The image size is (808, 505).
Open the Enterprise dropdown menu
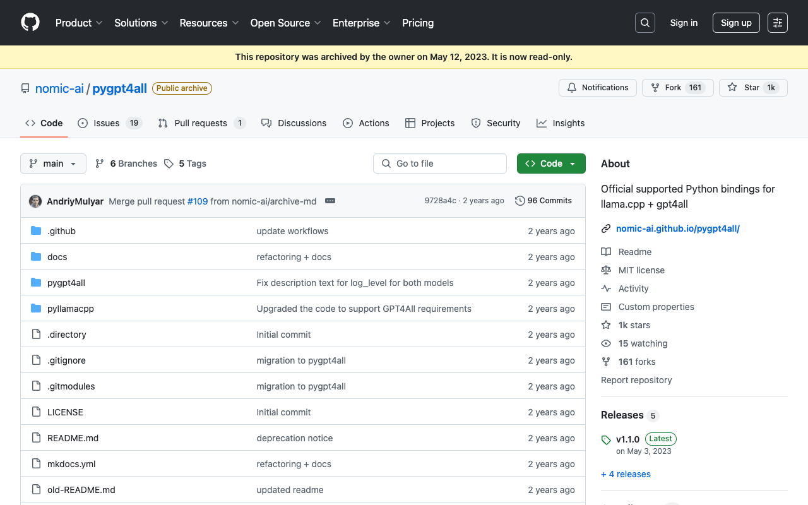pos(362,23)
